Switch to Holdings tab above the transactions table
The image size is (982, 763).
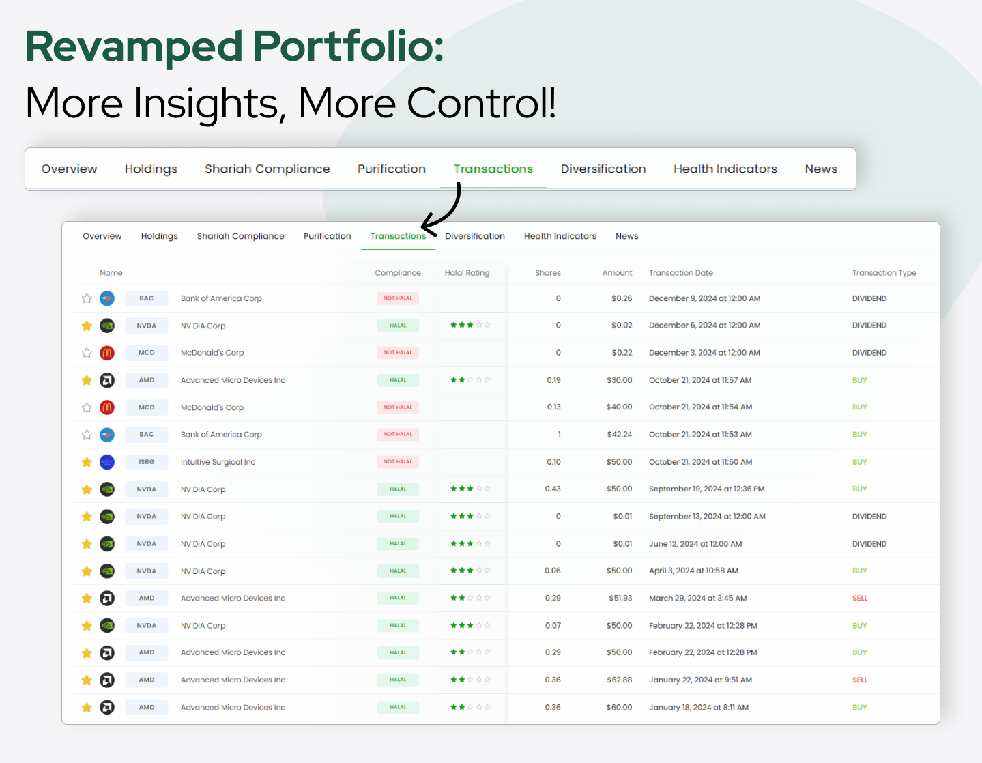click(160, 236)
